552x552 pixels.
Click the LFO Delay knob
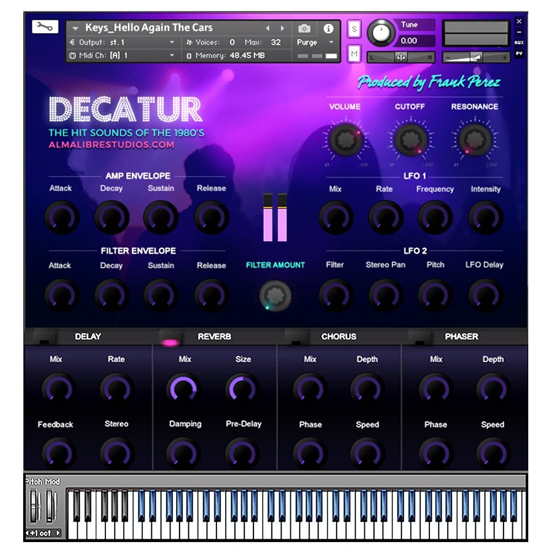tap(486, 295)
